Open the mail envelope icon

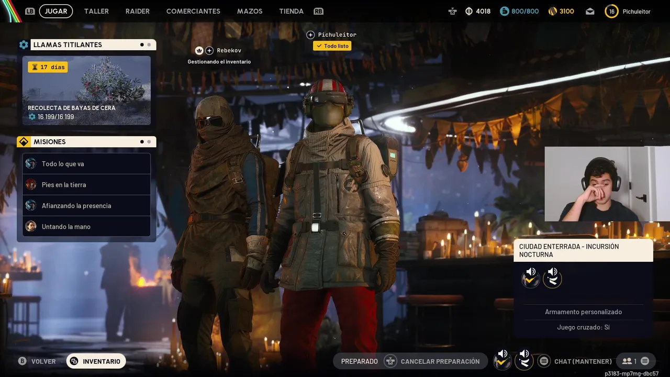click(590, 12)
